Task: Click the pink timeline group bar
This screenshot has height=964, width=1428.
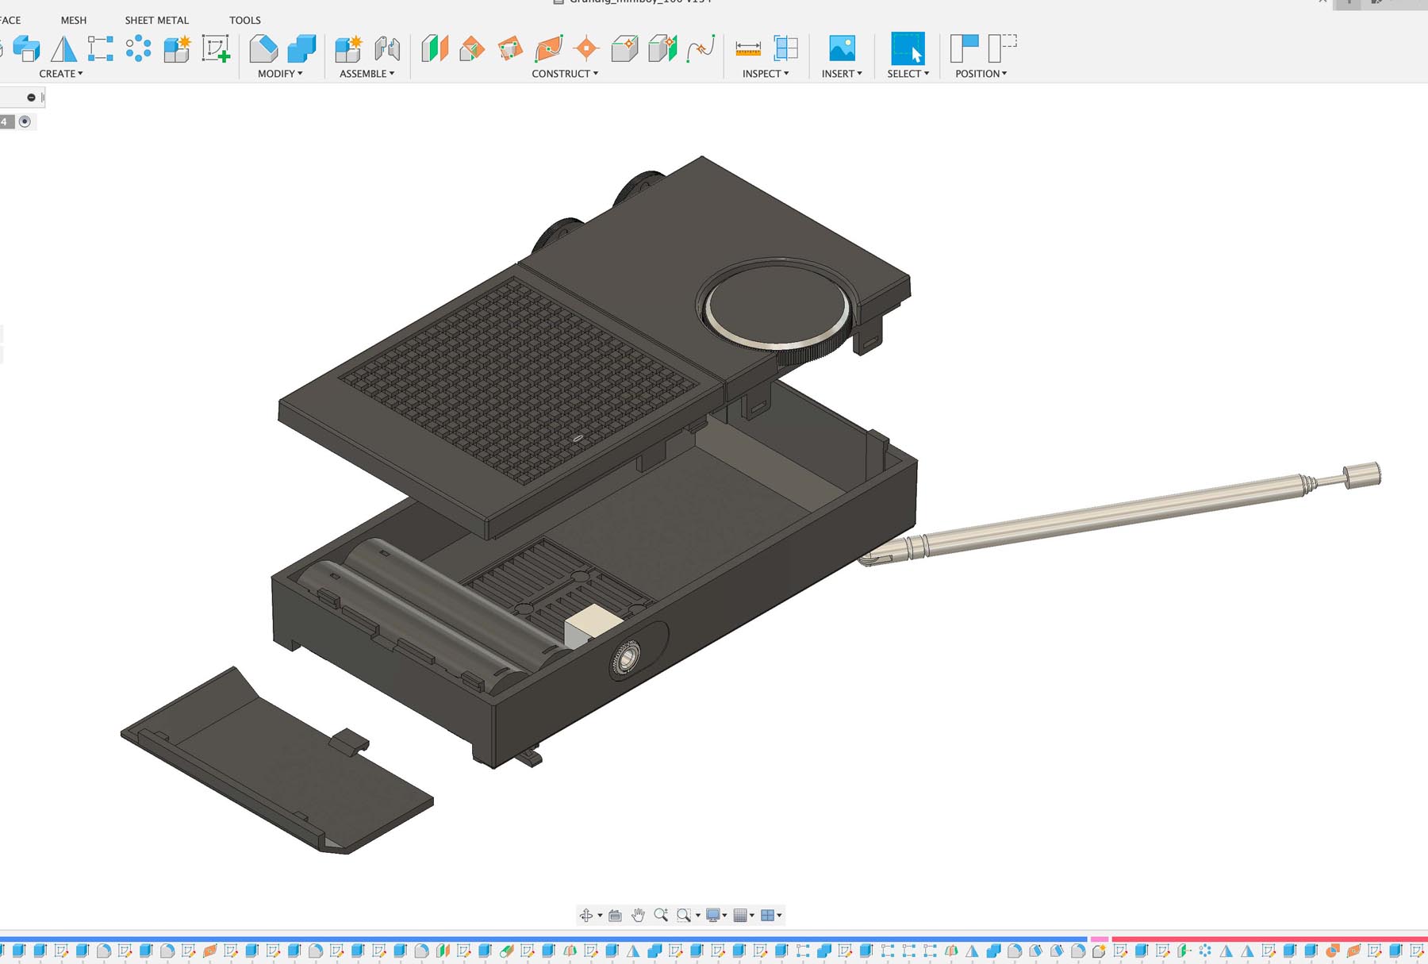Action: (x=1099, y=939)
